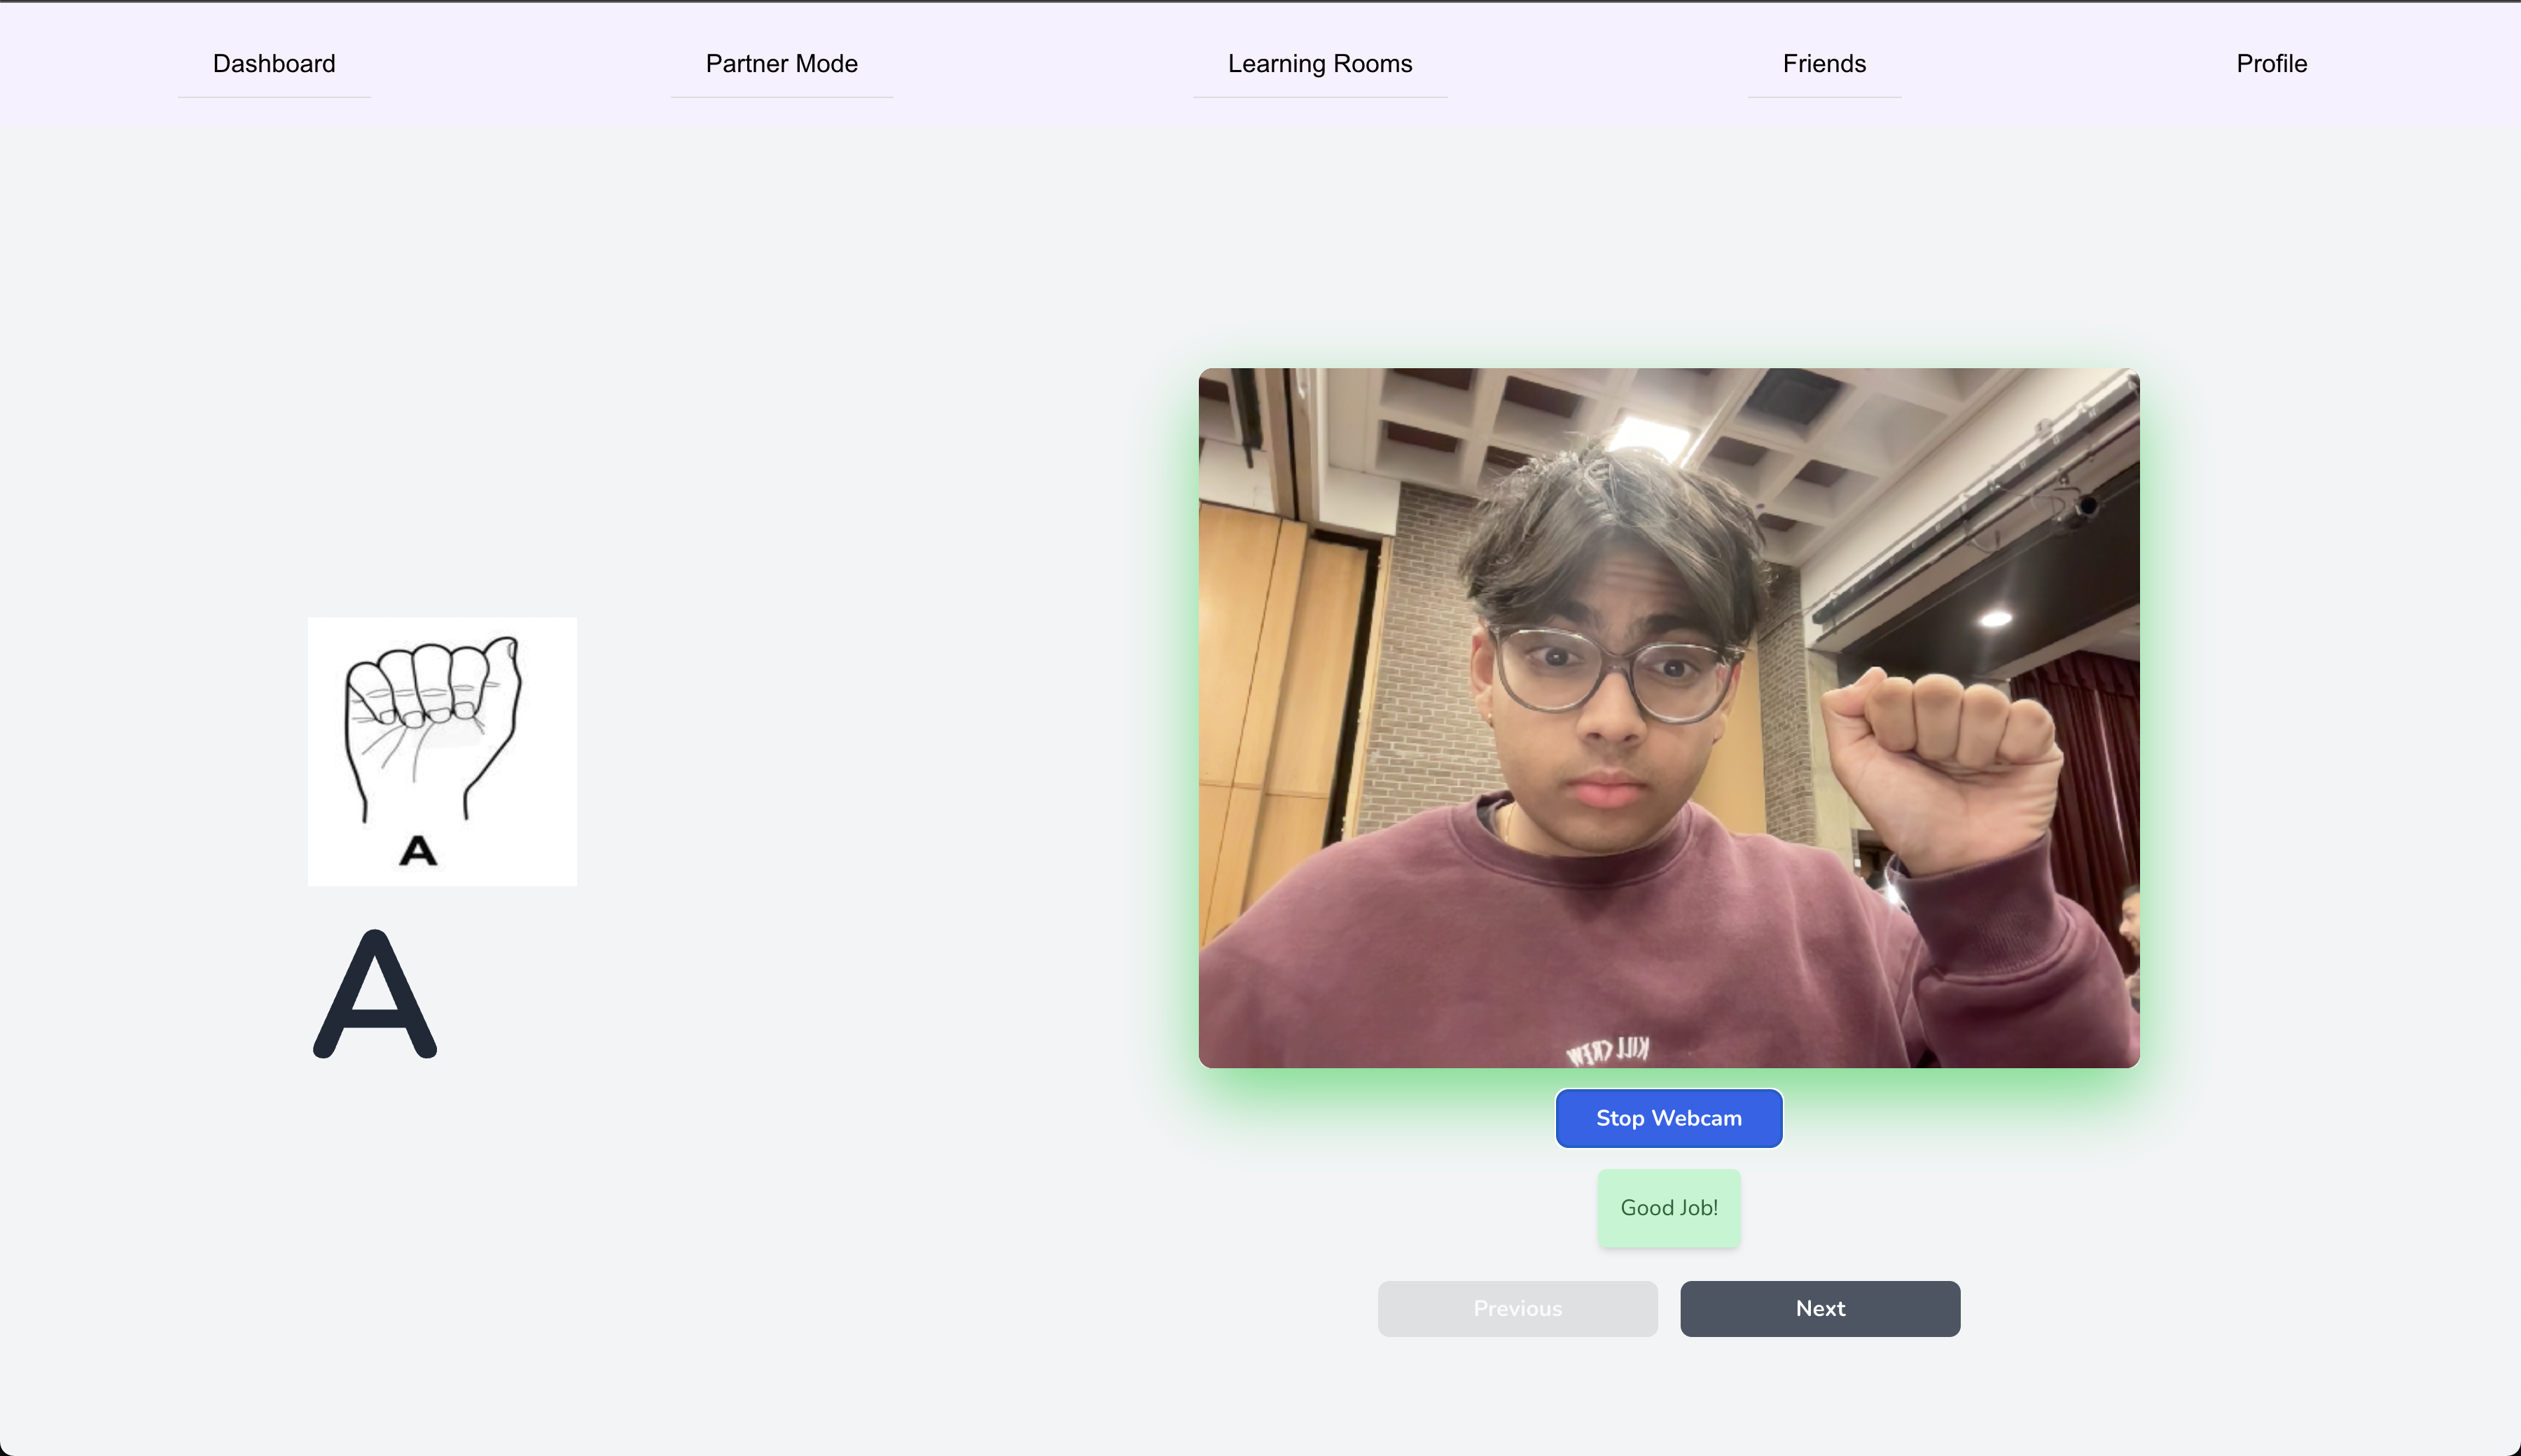The width and height of the screenshot is (2521, 1456).
Task: Switch to Partner Mode
Action: [782, 64]
